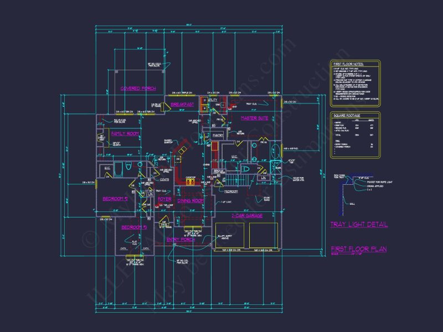Click the MASTER SUITE label text

click(x=255, y=118)
